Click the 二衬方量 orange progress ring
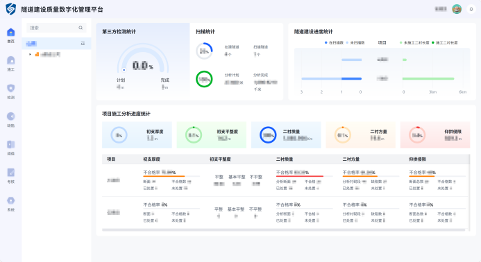This screenshot has height=262, width=481. 343,135
